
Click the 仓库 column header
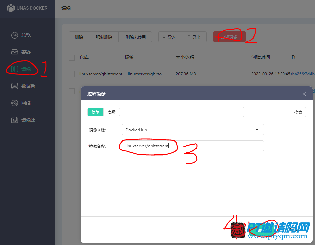click(x=84, y=58)
